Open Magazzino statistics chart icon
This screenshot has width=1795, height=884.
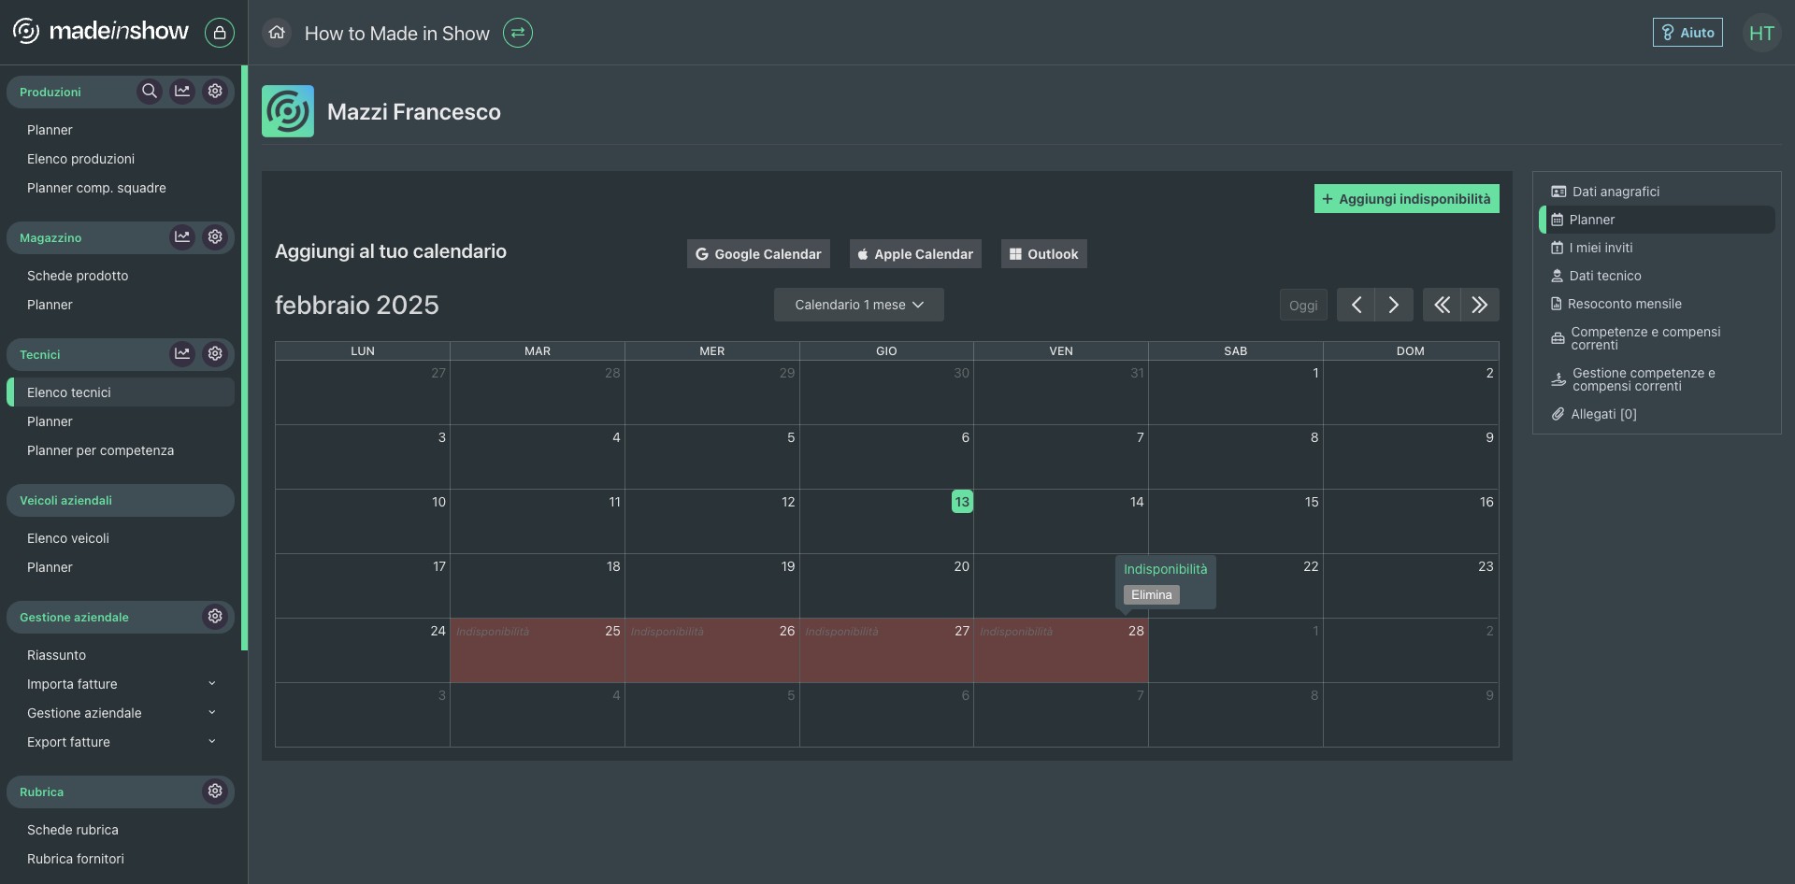point(182,237)
